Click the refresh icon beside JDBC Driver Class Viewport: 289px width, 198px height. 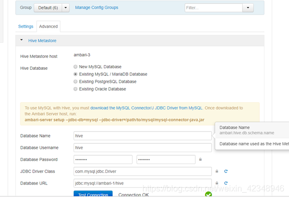(226, 171)
